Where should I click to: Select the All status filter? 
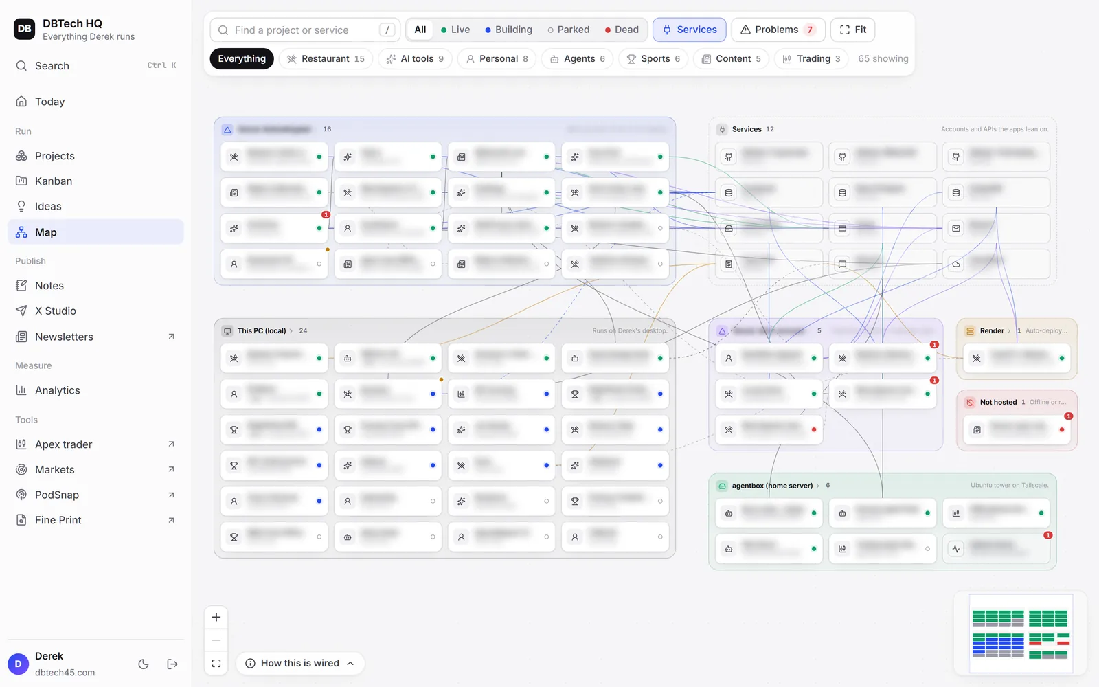[420, 30]
